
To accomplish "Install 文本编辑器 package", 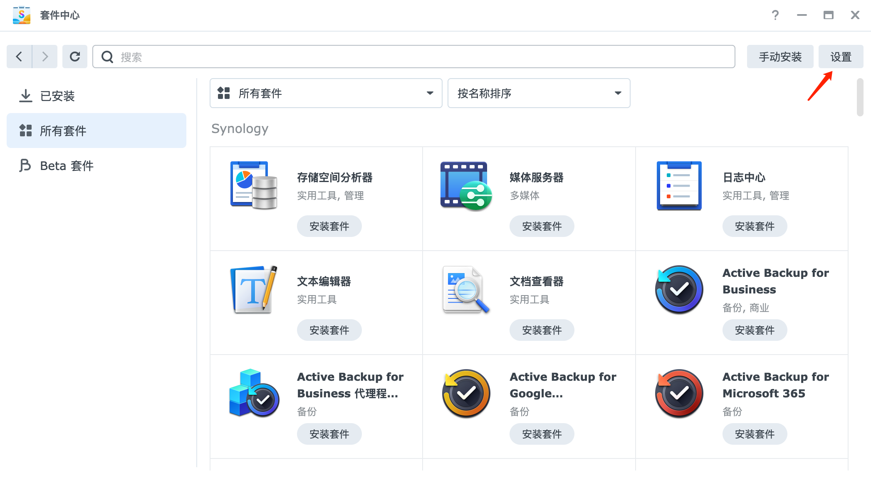I will pos(329,330).
